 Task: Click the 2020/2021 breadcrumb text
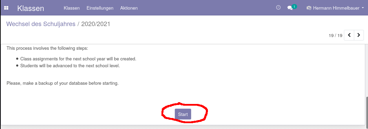(95, 24)
